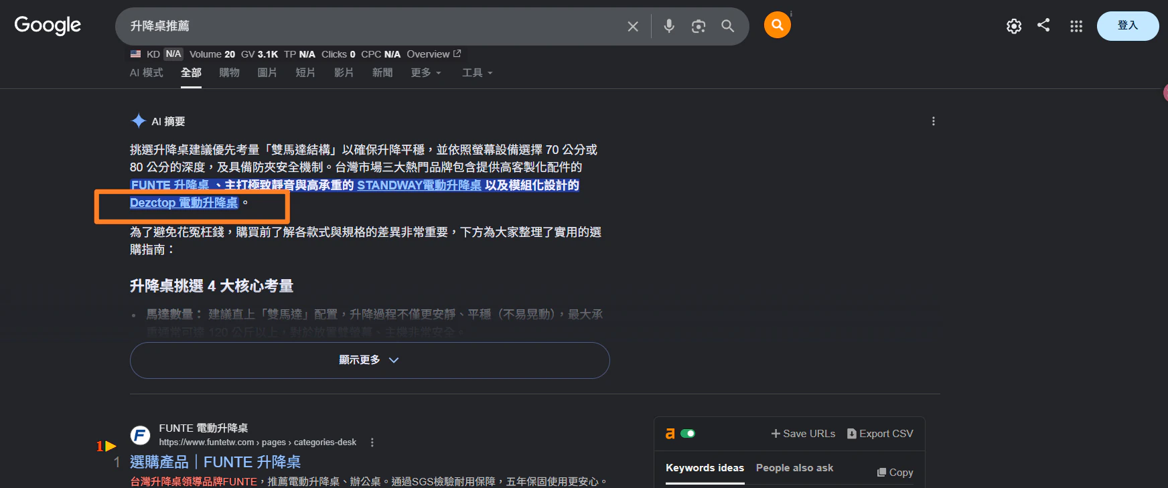Open the Dezctop 電動升降桌 link

184,203
